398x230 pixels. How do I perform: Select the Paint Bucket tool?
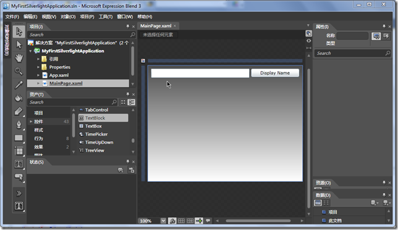19,98
